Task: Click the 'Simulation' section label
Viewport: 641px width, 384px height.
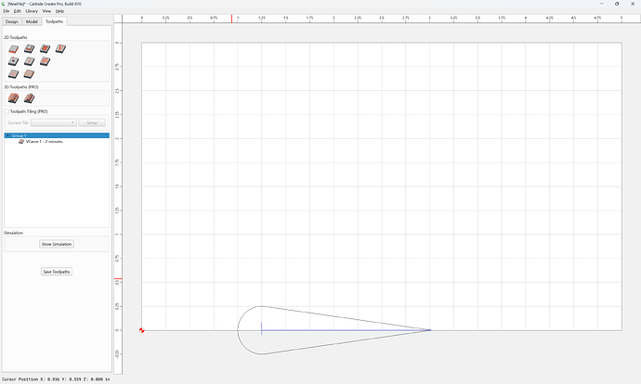Action: pyautogui.click(x=14, y=233)
